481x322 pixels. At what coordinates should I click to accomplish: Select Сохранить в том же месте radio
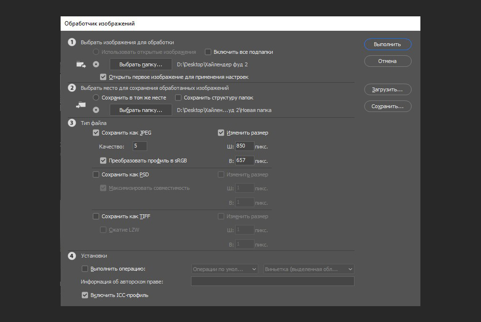[x=96, y=98]
